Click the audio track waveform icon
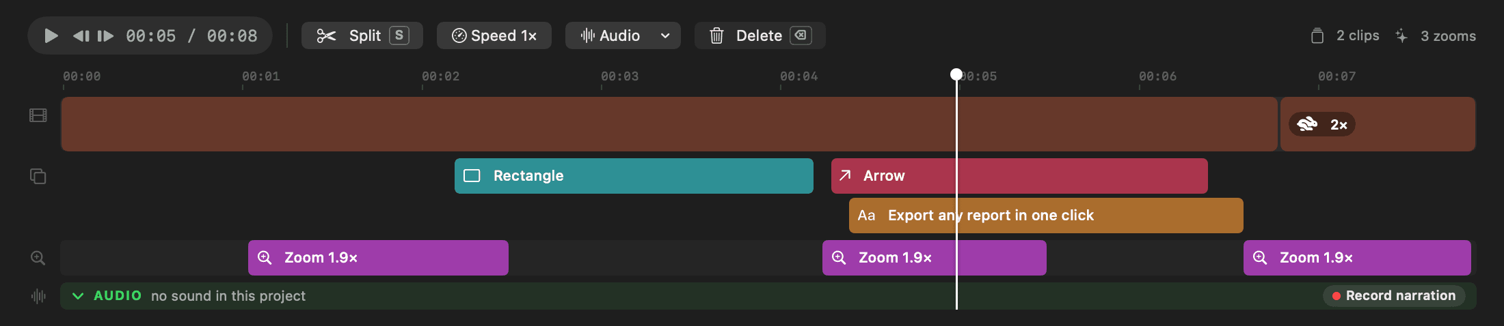1504x326 pixels. coord(38,296)
